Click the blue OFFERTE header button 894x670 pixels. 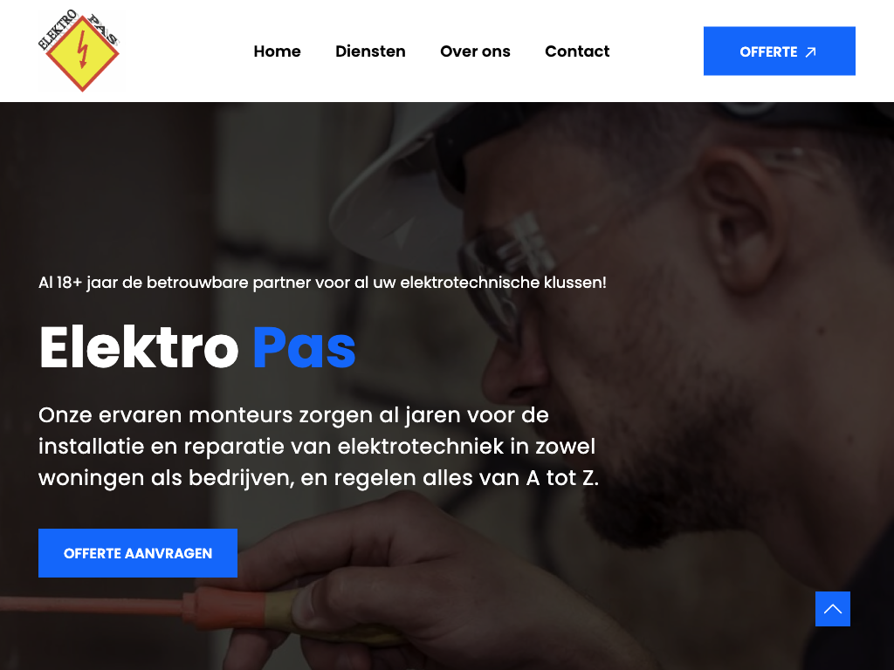click(x=780, y=51)
